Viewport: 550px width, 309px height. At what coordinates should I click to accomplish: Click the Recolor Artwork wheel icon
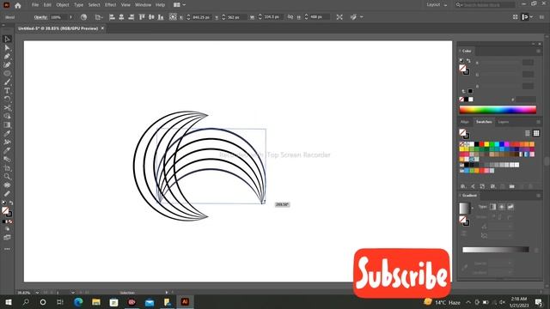click(x=83, y=17)
